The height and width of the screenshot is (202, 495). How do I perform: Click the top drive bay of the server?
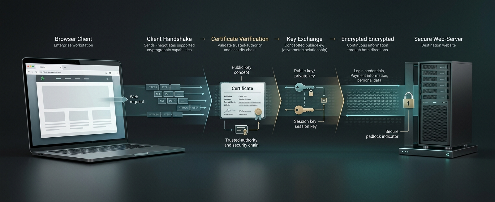click(x=435, y=67)
